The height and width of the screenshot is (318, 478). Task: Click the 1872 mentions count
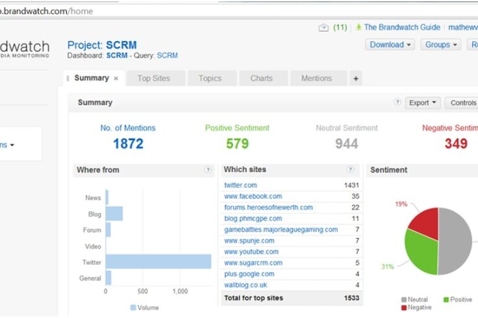tap(128, 144)
